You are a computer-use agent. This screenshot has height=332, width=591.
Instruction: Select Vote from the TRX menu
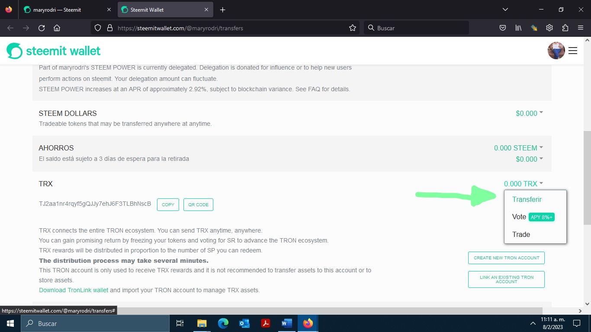(519, 217)
